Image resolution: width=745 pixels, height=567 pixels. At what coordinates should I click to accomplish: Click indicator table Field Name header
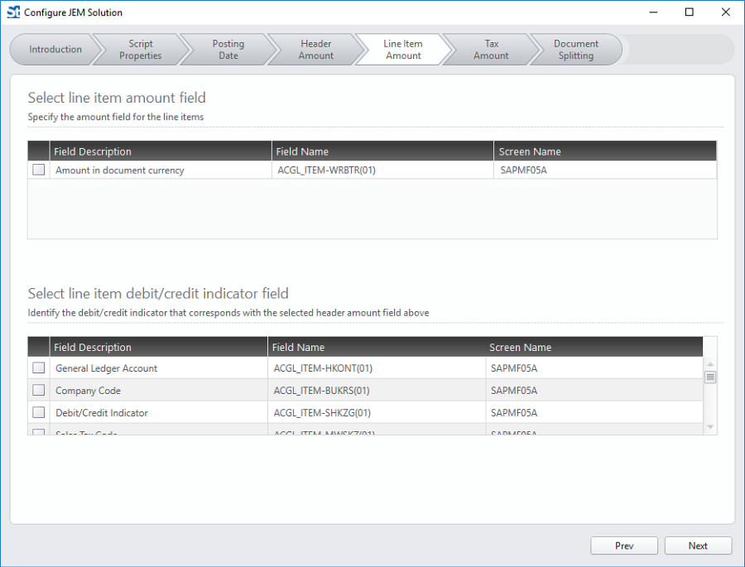pos(377,347)
